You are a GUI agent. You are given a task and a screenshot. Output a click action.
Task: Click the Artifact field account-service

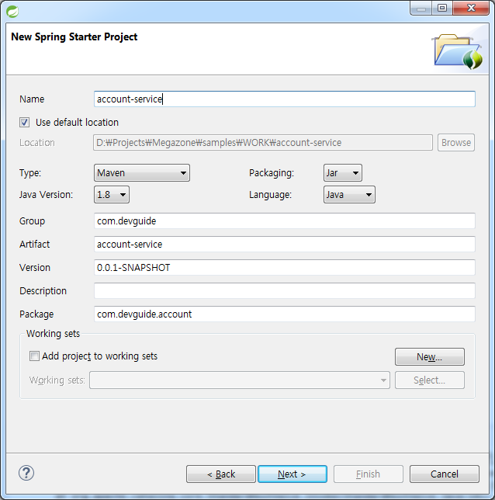point(285,245)
